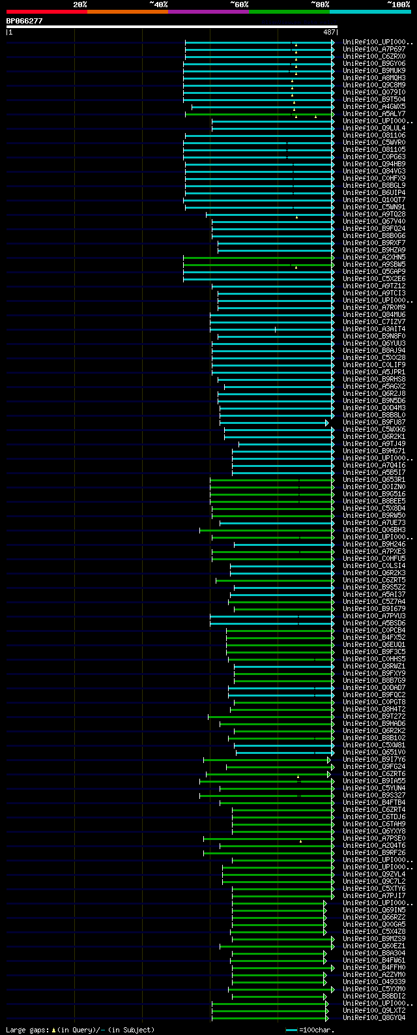The width and height of the screenshot is (417, 1035).
Task: Select the UniRef100_Q06BH3 label
Action: coord(374,530)
